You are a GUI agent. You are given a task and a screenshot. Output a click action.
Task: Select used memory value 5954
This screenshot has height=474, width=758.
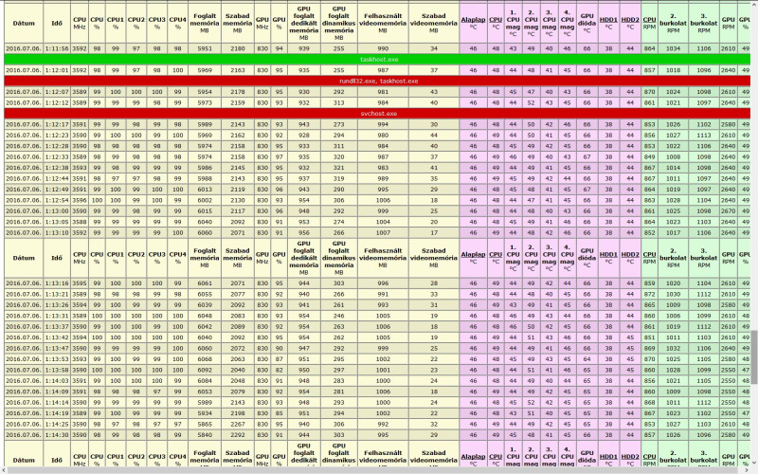click(205, 92)
